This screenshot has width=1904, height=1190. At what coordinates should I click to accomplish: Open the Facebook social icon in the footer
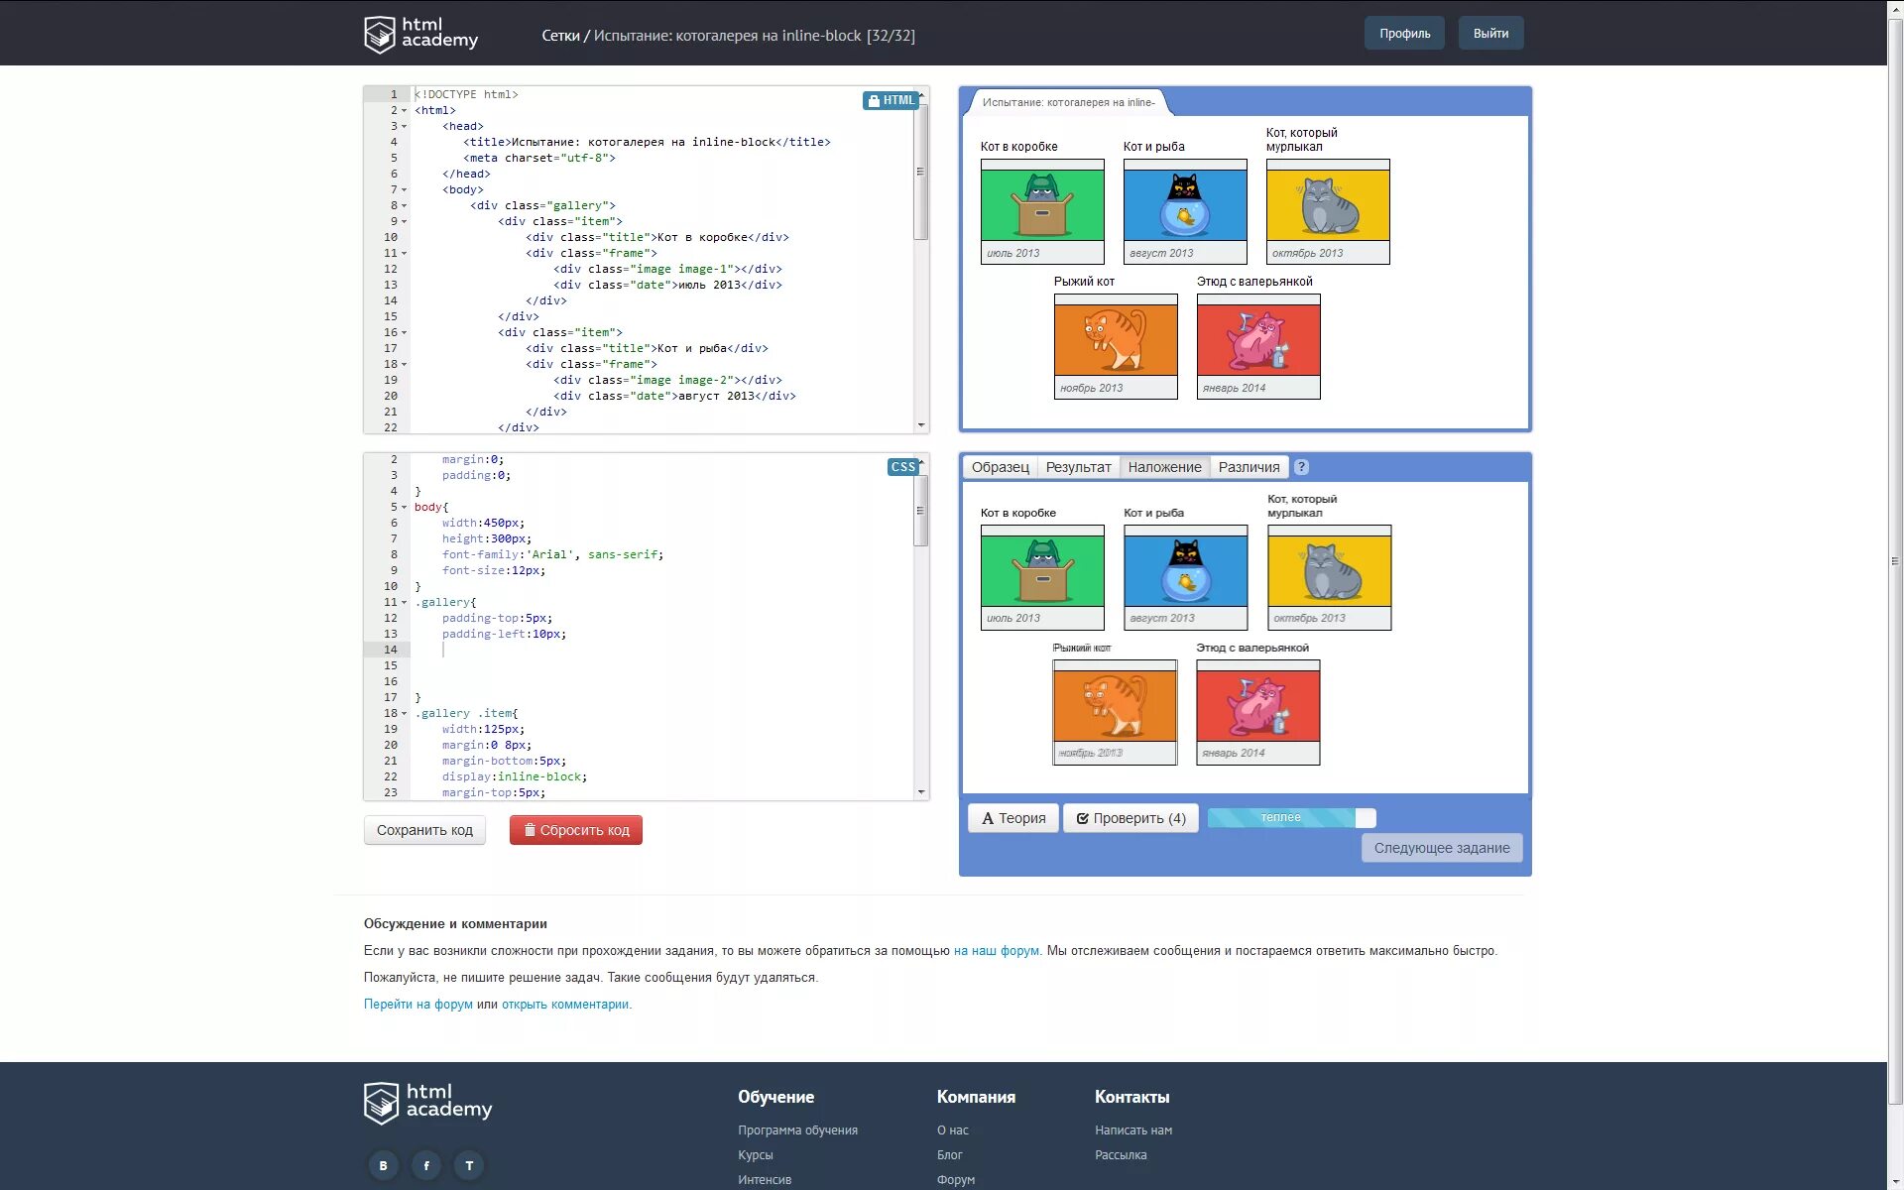(x=426, y=1165)
